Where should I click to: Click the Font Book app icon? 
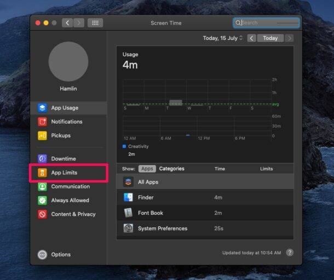point(128,213)
